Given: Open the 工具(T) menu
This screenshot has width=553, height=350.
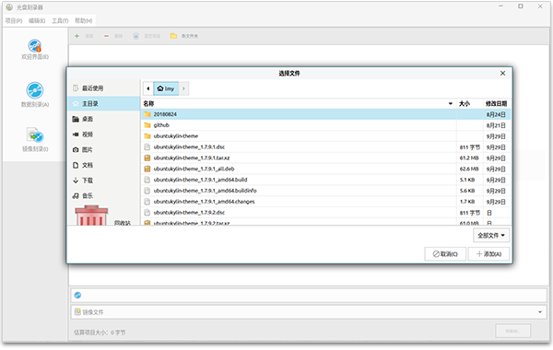Looking at the screenshot, I should (x=60, y=21).
